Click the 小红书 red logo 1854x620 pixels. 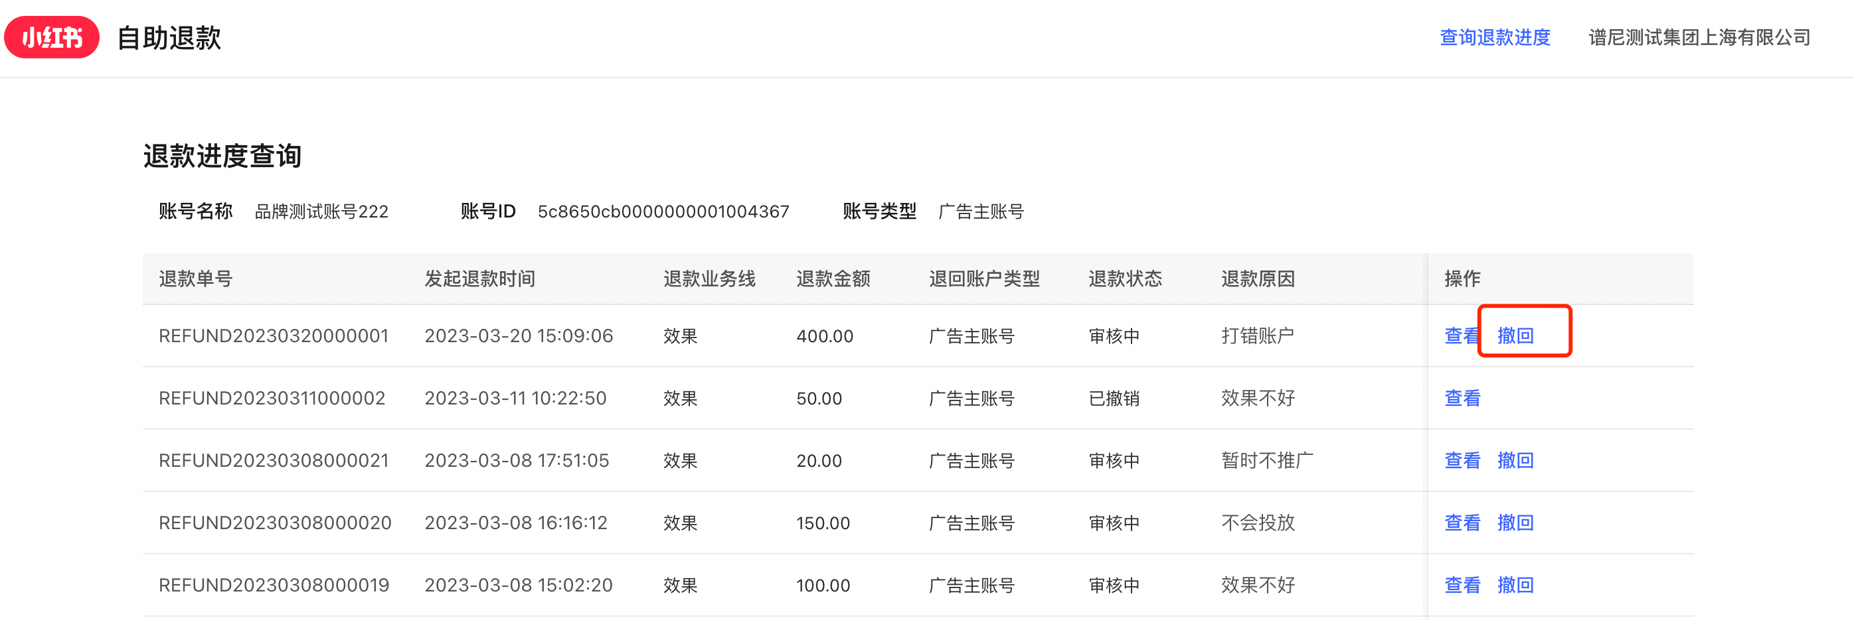point(52,37)
